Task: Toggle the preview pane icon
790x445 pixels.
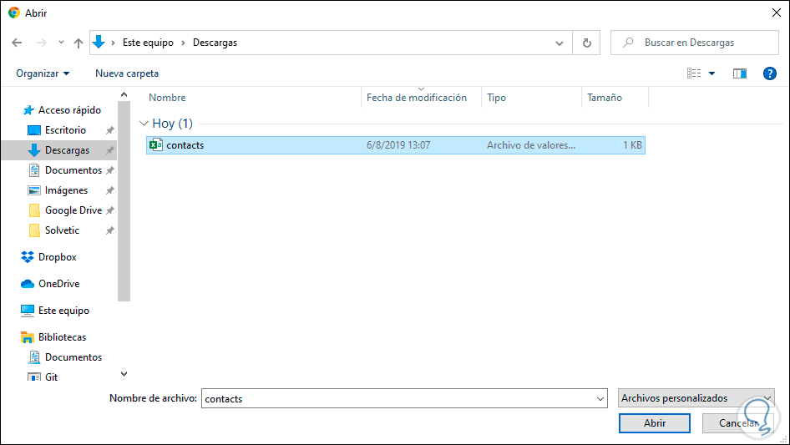Action: pyautogui.click(x=739, y=73)
